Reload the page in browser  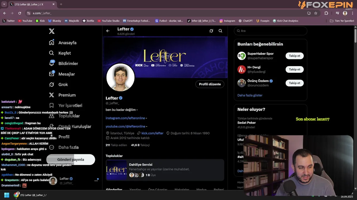(20, 13)
